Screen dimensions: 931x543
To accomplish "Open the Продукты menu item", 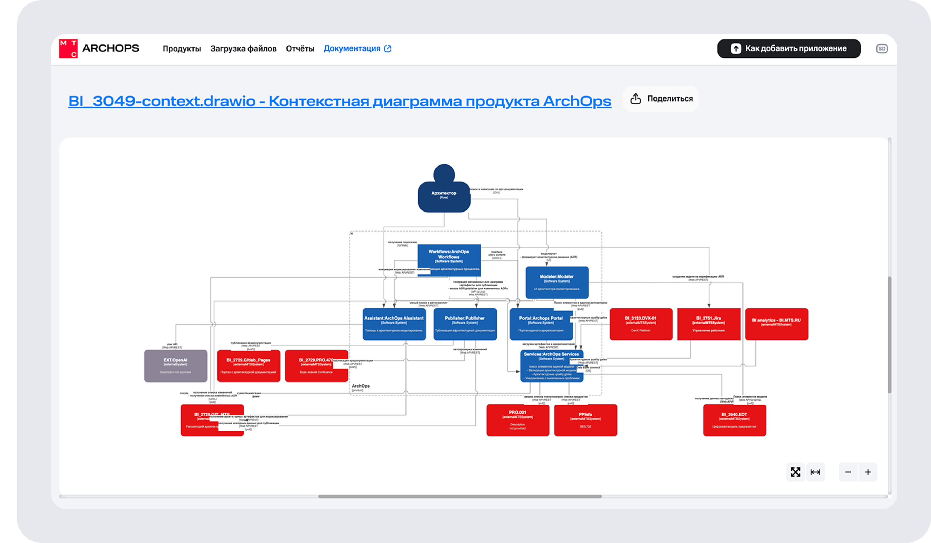I will click(x=181, y=48).
